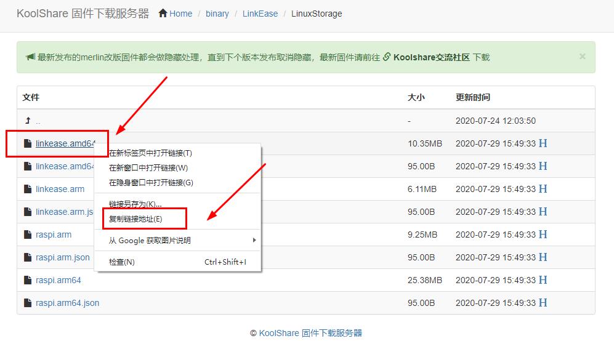
Task: Select 复制链接地址(E) in context menu
Action: point(178,219)
